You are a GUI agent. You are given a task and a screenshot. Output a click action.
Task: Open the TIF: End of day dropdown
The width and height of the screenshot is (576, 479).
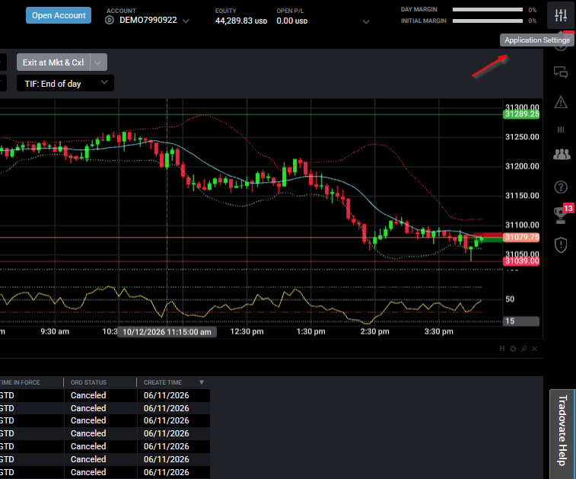pyautogui.click(x=65, y=84)
